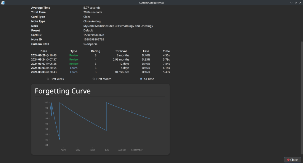Click the Forgetting Curve heading
Image resolution: width=303 pixels, height=163 pixels.
coord(62,91)
